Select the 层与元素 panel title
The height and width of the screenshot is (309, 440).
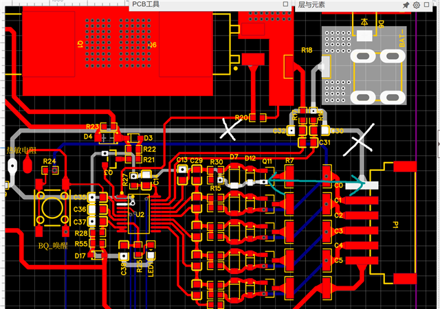[x=311, y=5]
